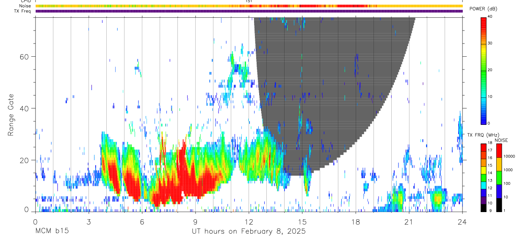Select the purple TX Freq strip above plot
The width and height of the screenshot is (520, 240).
(249, 11)
